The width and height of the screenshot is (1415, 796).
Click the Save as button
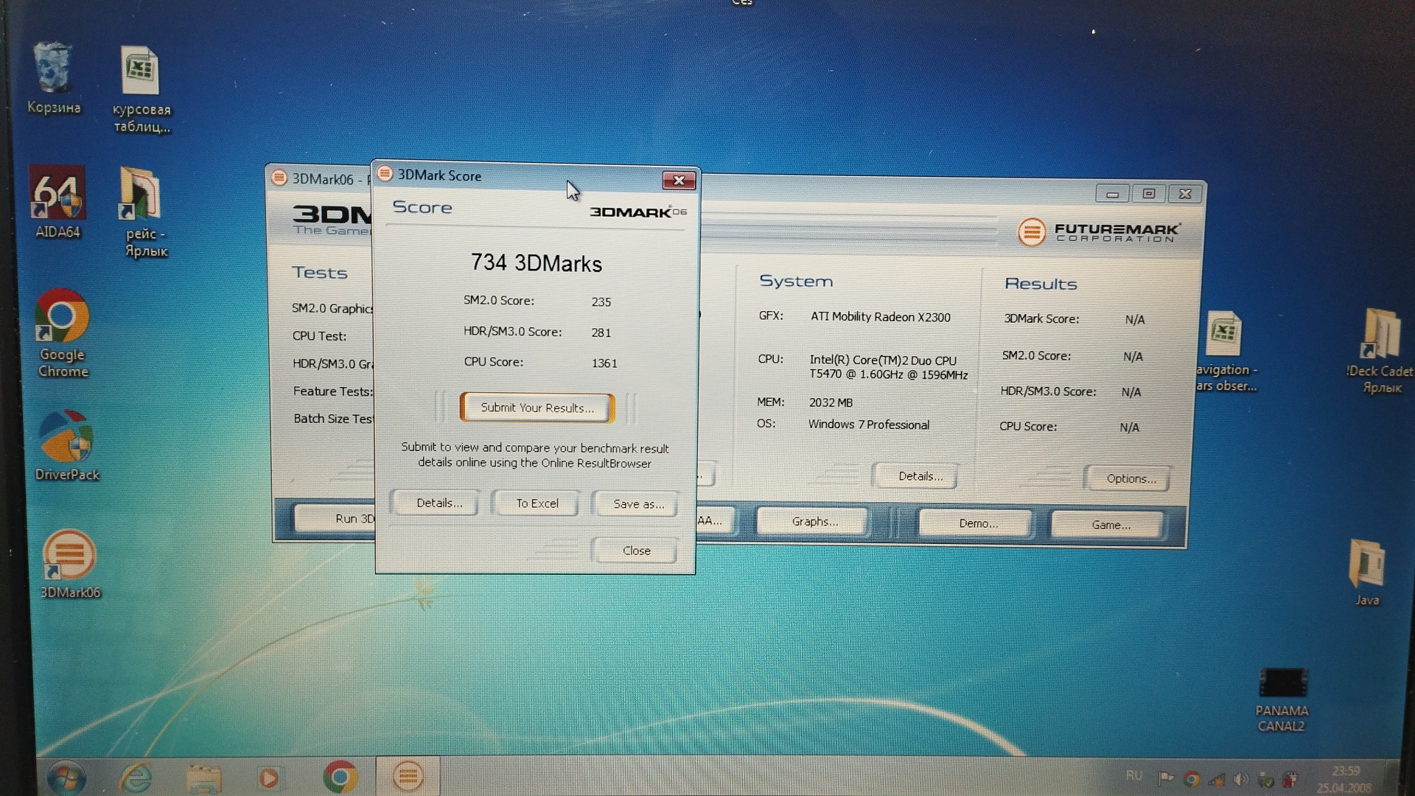click(x=637, y=504)
